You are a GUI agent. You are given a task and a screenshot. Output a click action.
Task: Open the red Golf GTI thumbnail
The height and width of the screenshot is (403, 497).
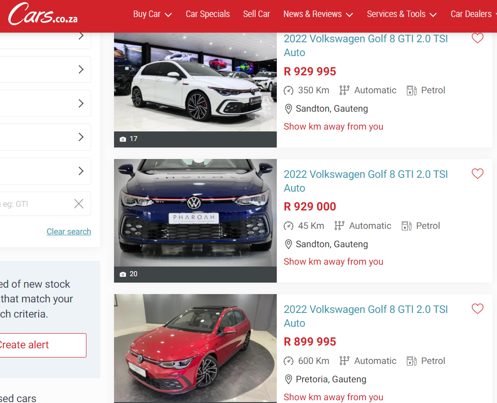pyautogui.click(x=195, y=348)
